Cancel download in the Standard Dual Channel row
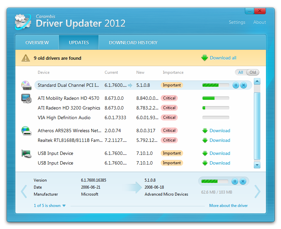 coord(244,85)
